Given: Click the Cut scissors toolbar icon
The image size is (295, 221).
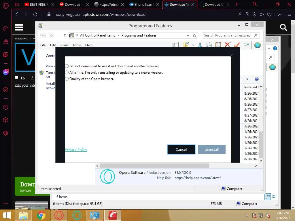Looking at the screenshot, I should coord(200,45).
